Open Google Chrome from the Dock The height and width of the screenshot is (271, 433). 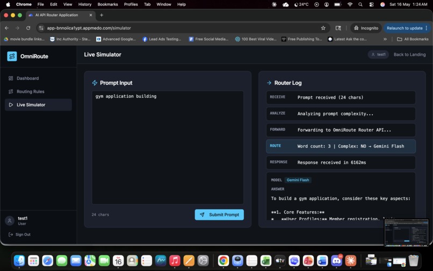[223, 260]
